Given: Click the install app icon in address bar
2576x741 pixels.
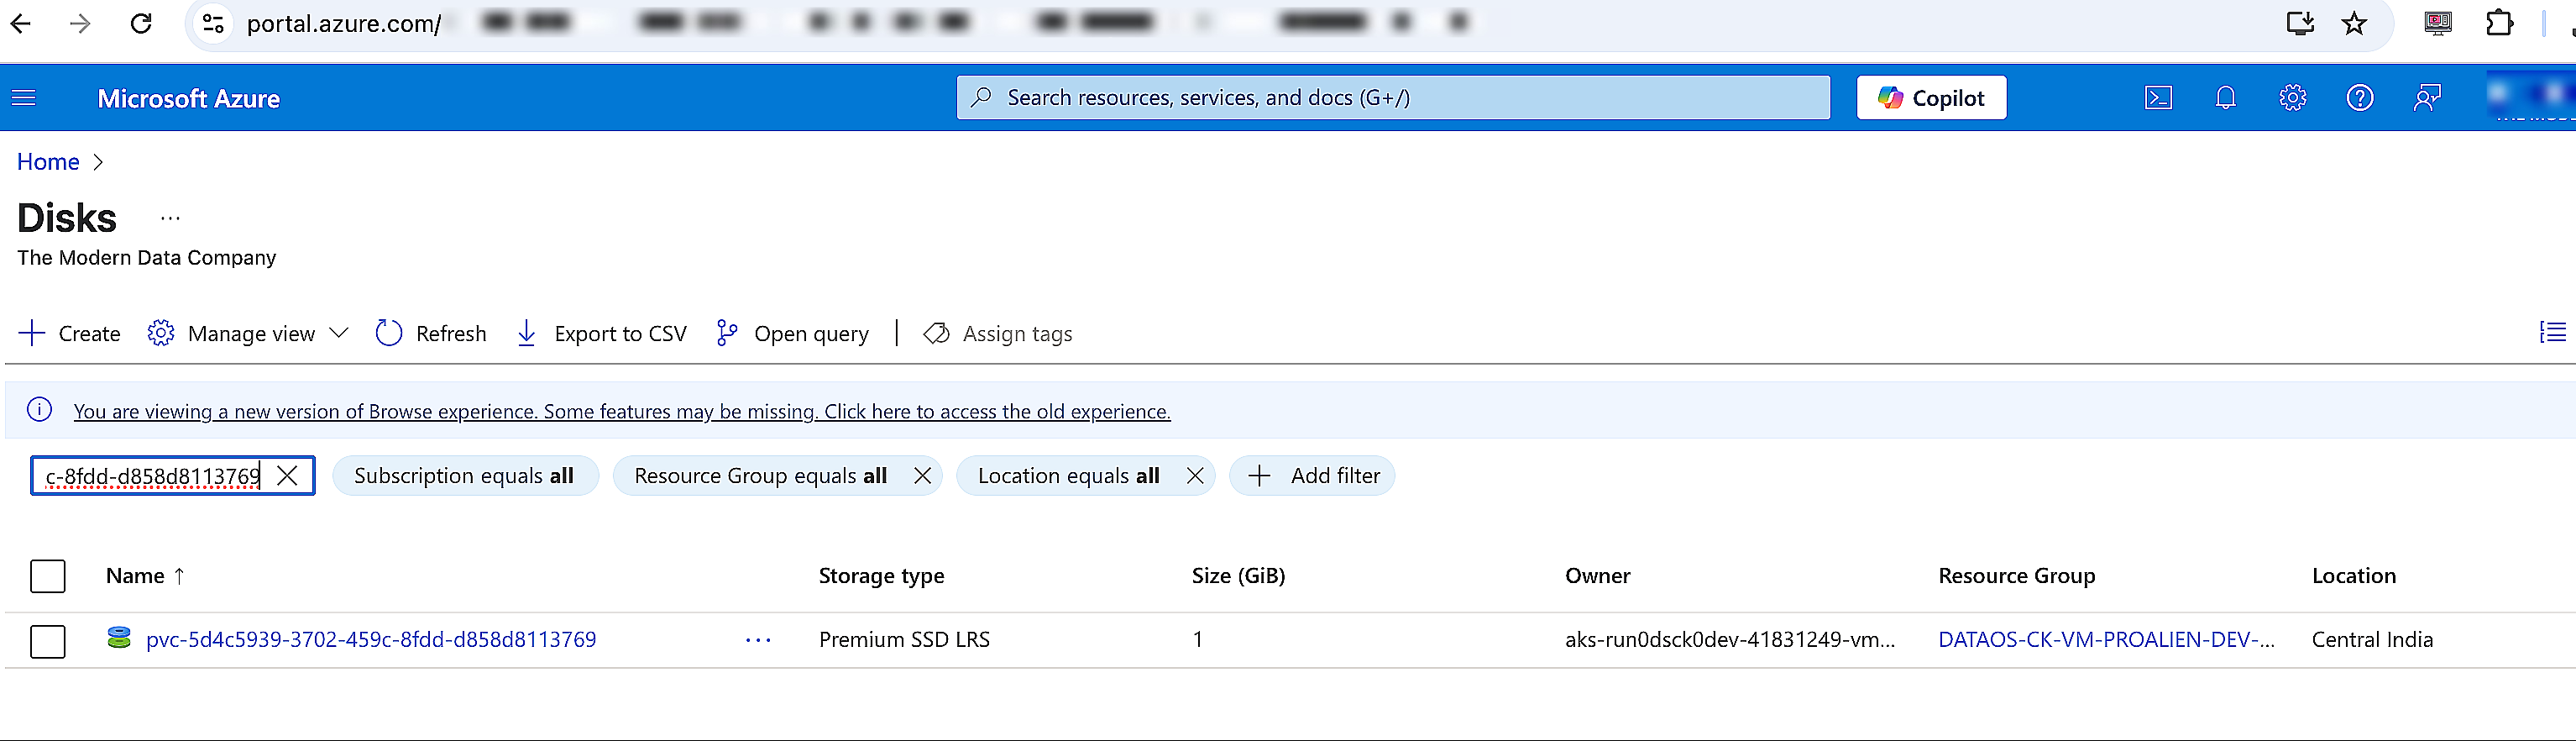Looking at the screenshot, I should [x=2300, y=23].
